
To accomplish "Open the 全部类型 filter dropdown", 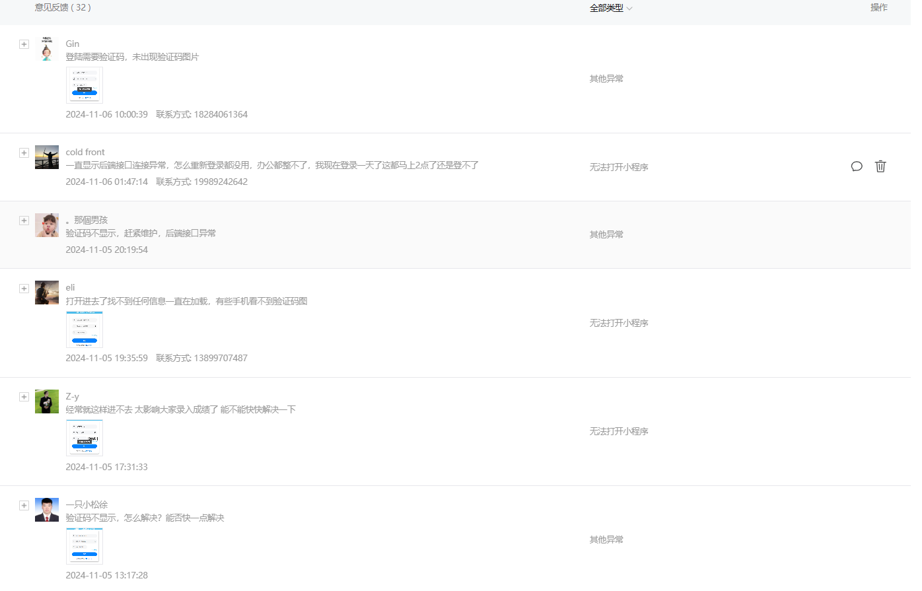I will click(x=610, y=8).
